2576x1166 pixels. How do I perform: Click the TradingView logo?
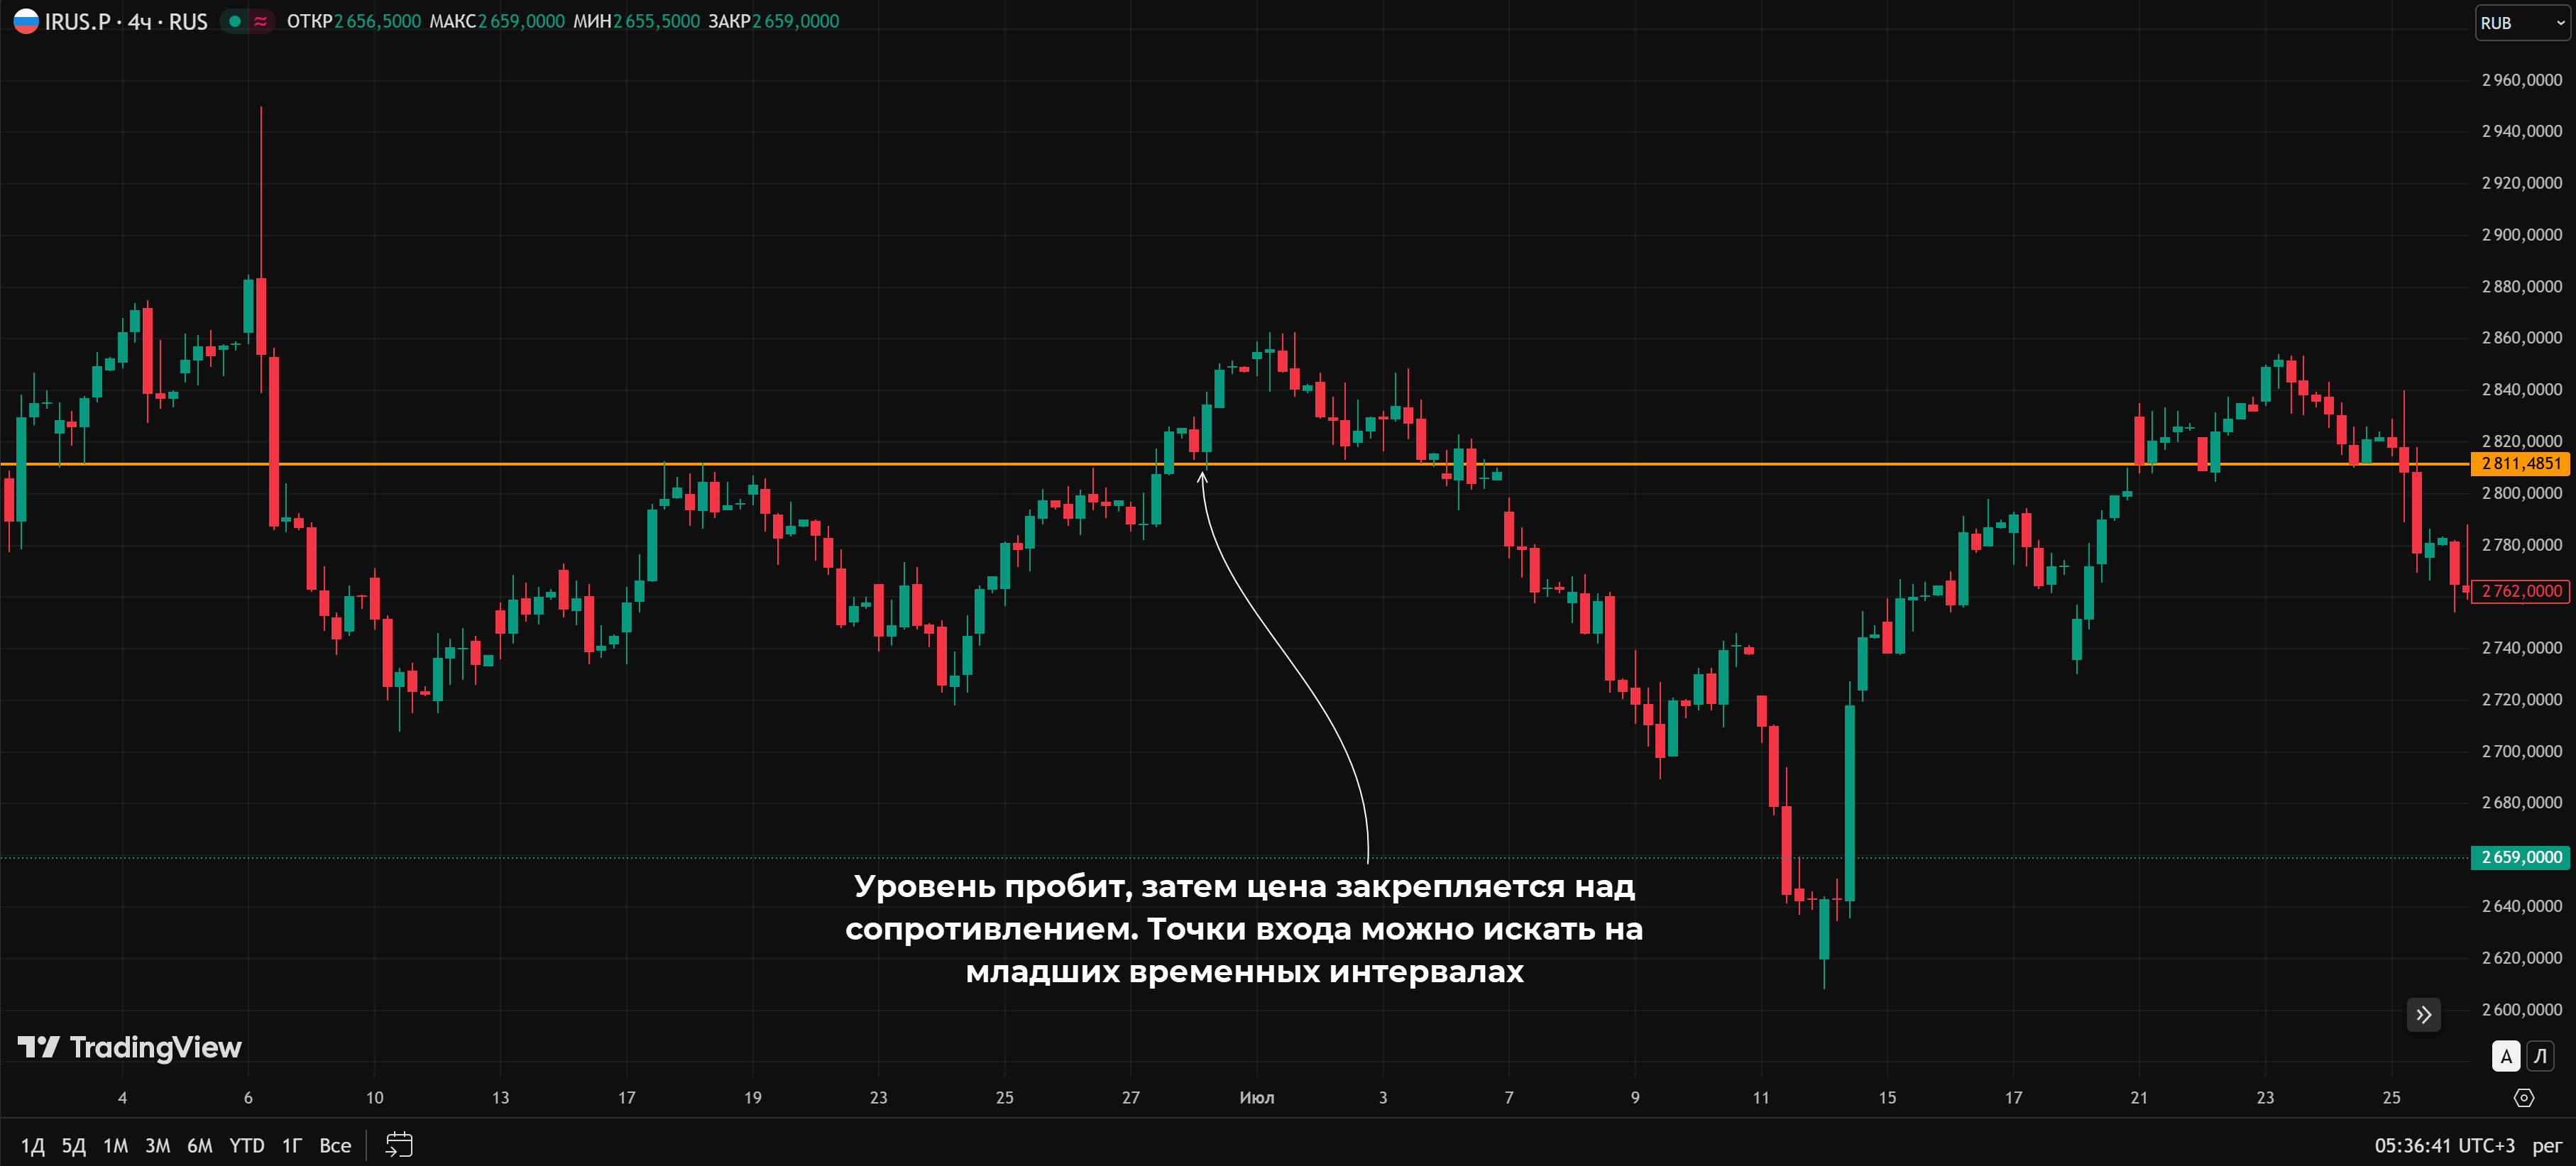[130, 1047]
